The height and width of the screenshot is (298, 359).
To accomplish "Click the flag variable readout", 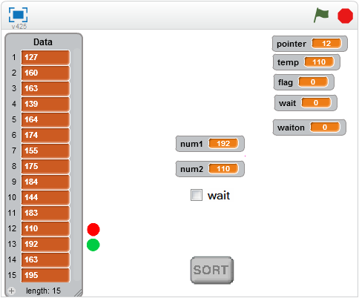I will click(313, 82).
